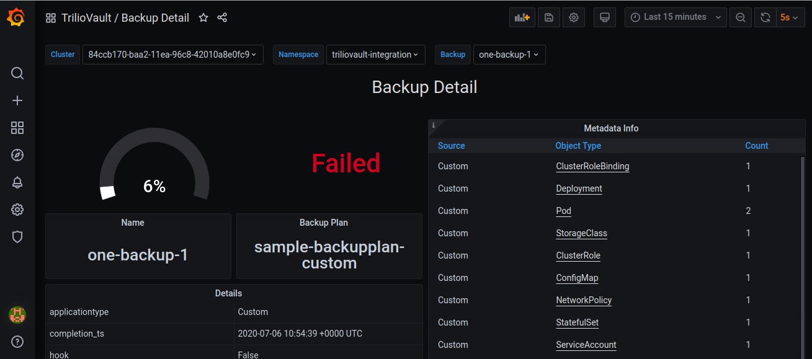
Task: Open the Namespace triliovault-integration dropdown
Action: click(375, 55)
